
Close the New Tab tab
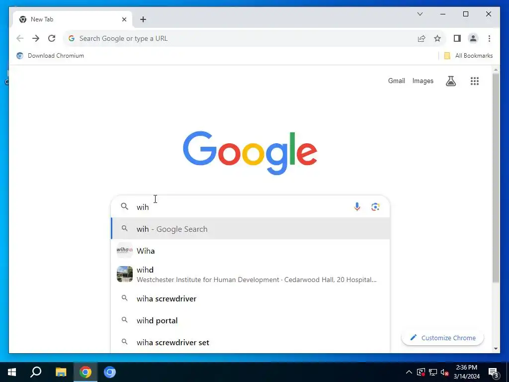tap(124, 19)
